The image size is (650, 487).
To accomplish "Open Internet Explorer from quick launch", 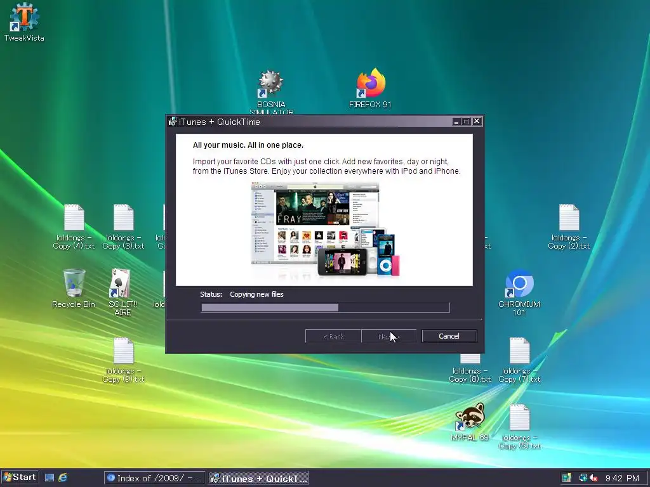I will tap(63, 477).
